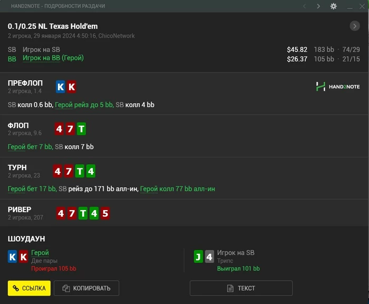The height and width of the screenshot is (304, 369).
Task: Click КОПИРОВАТЬ copy button
Action: tap(86, 288)
